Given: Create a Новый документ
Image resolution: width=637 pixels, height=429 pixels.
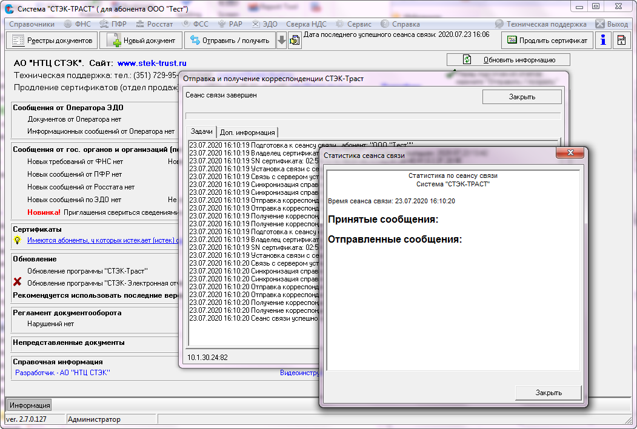Looking at the screenshot, I should point(141,41).
